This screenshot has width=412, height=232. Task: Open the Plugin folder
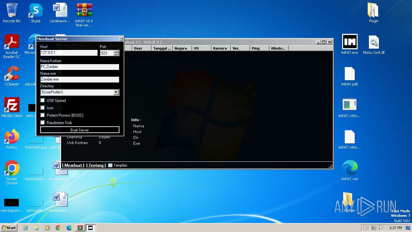tap(374, 13)
